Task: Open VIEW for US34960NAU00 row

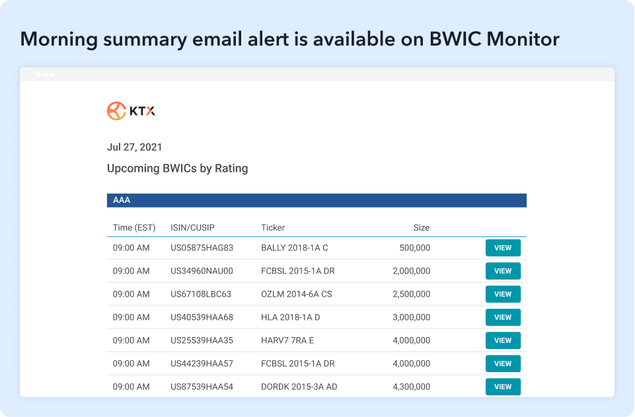Action: (503, 271)
